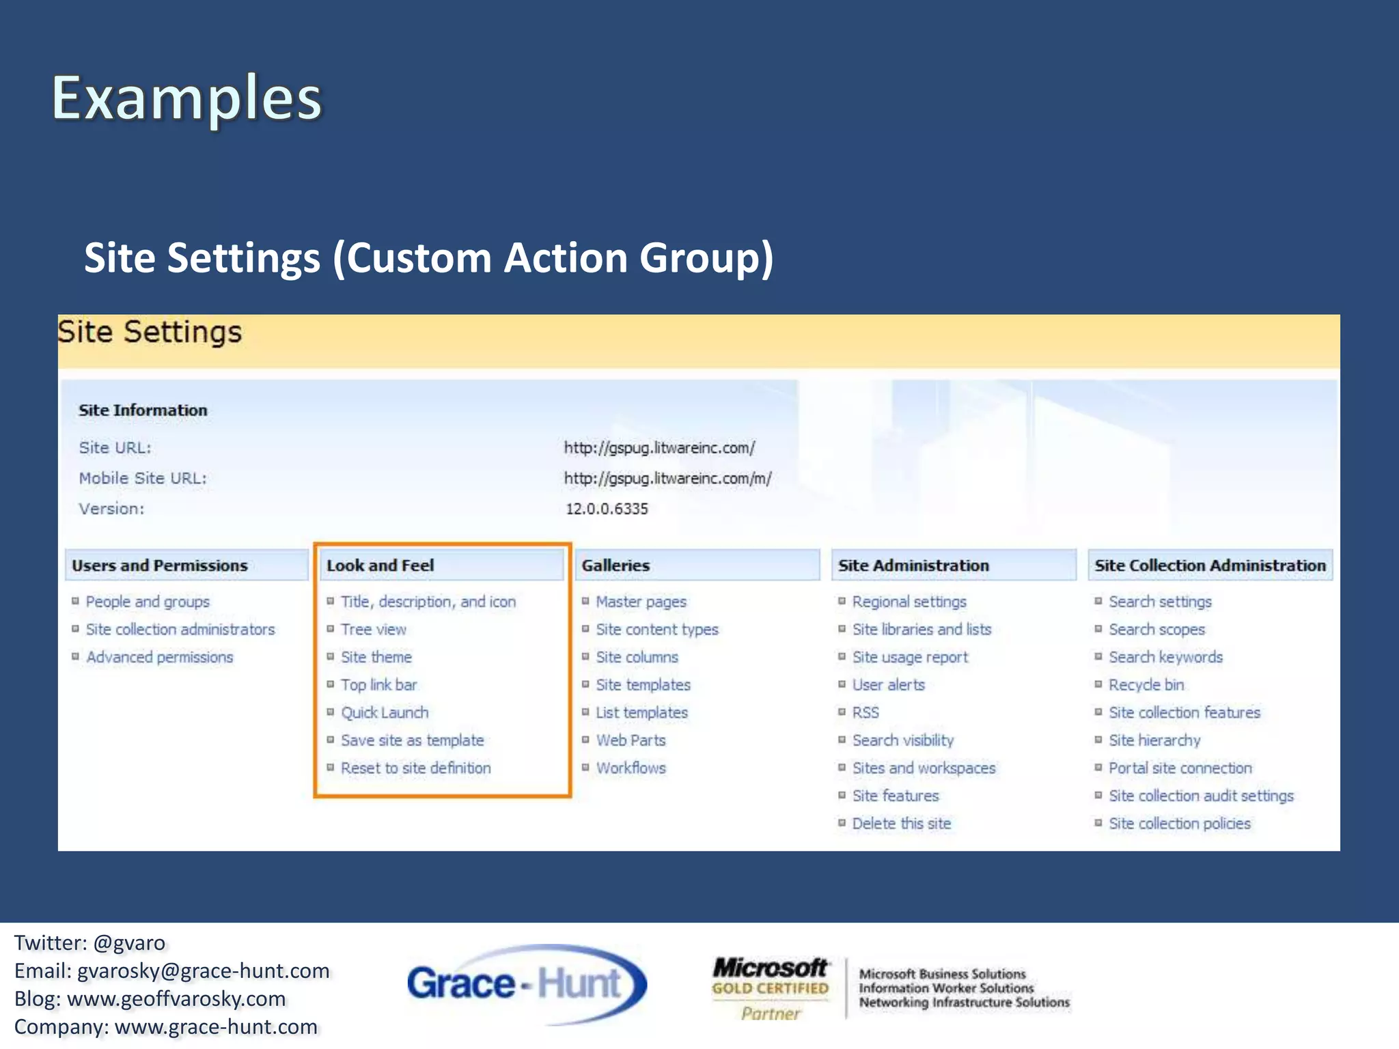The height and width of the screenshot is (1049, 1399).
Task: Click the blog address www.geoffvarosky.com
Action: 176,999
